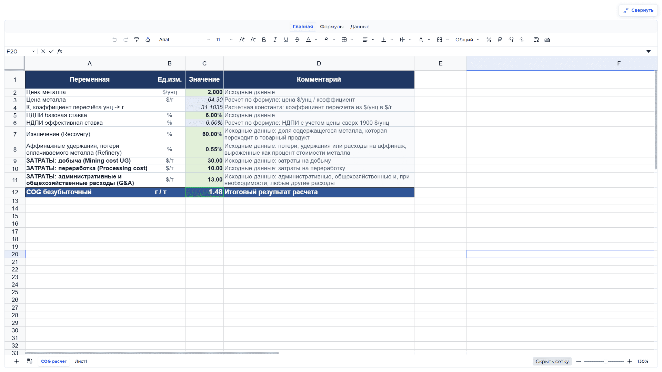Image resolution: width=662 pixels, height=372 pixels.
Task: Click the vertical alignment icon
Action: [x=384, y=40]
